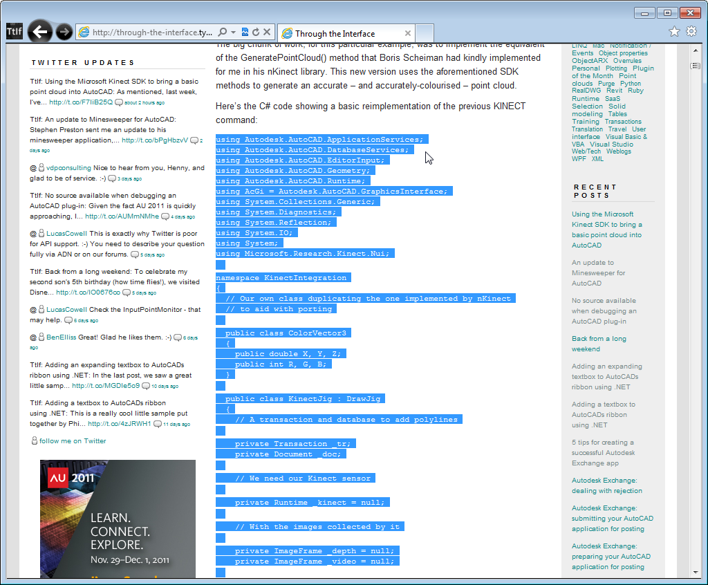
Task: Open the Tools gear icon
Action: coord(691,32)
